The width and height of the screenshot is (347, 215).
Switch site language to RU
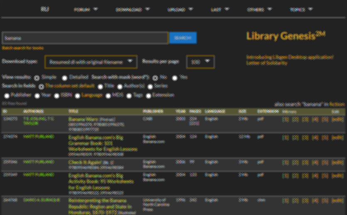[x=45, y=9]
